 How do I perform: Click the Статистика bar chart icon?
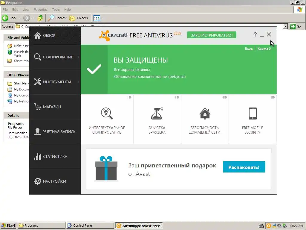click(x=38, y=156)
